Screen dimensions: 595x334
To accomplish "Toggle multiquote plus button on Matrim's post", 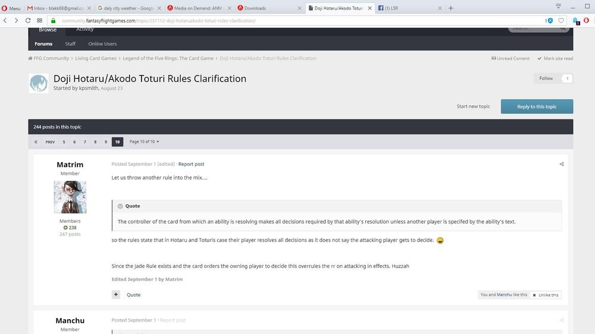I will [x=116, y=295].
